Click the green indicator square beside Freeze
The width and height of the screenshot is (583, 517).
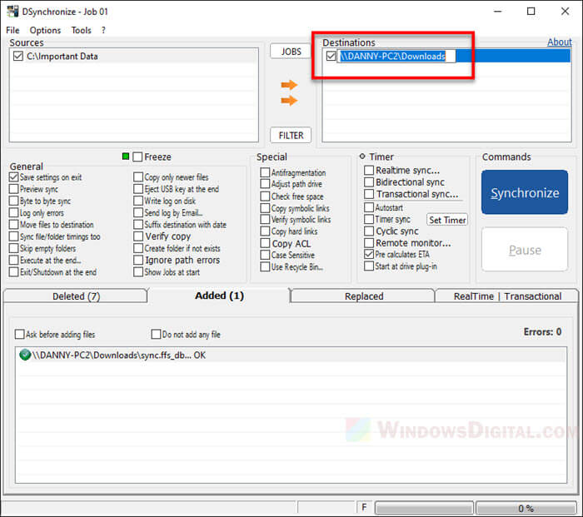pos(126,157)
